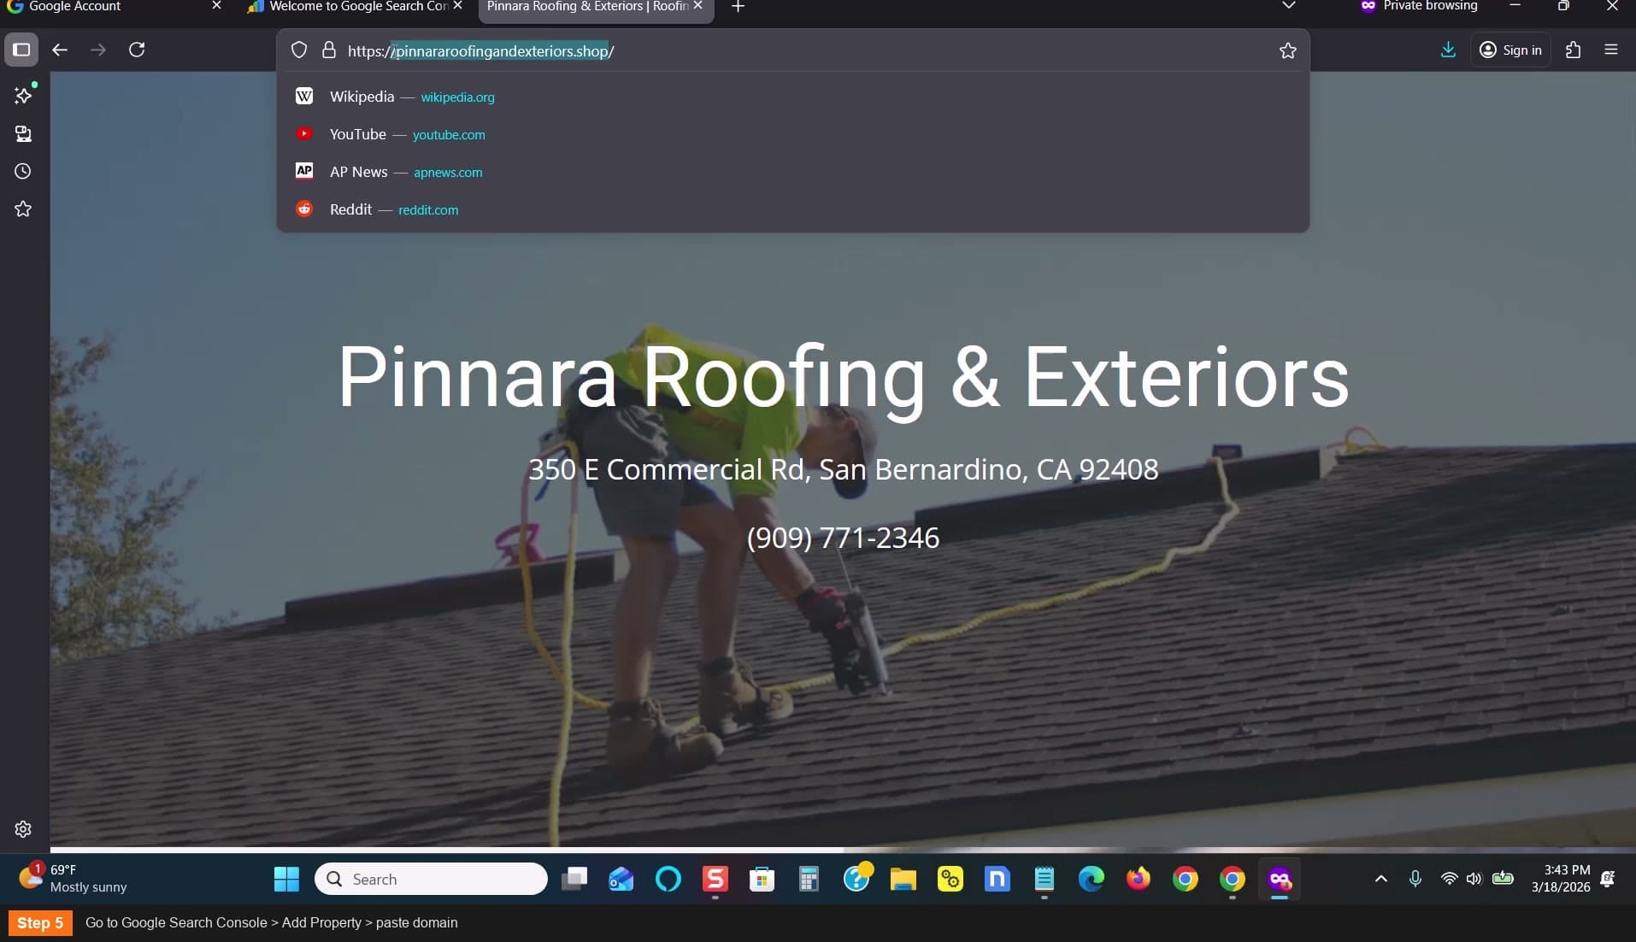1636x942 pixels.
Task: Close the Google Account tab
Action: point(216,6)
